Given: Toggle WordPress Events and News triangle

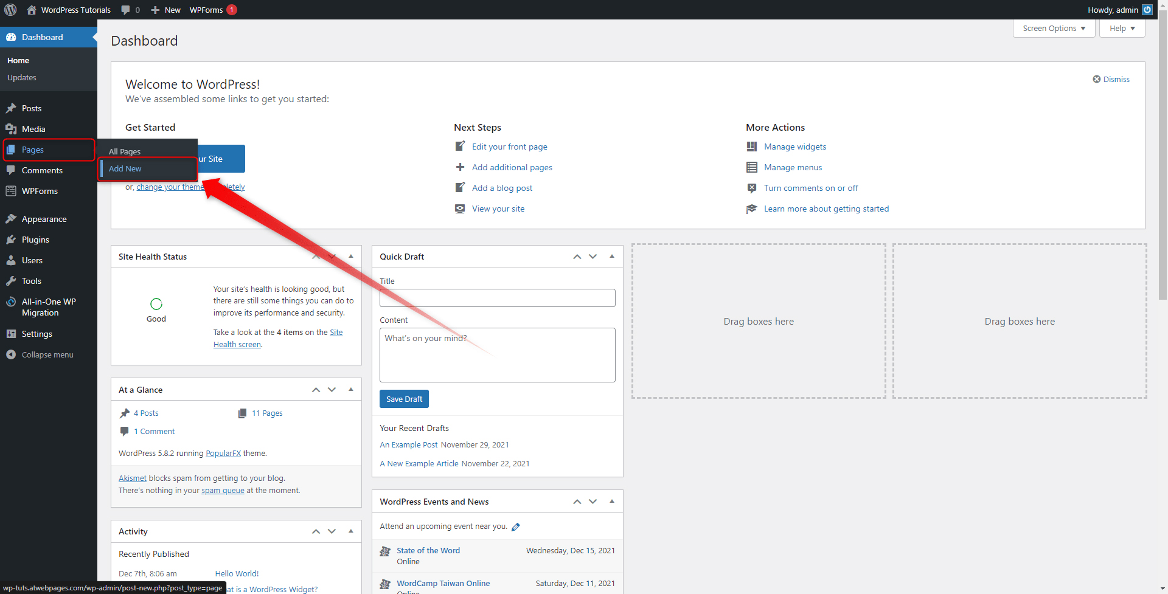Looking at the screenshot, I should (612, 501).
